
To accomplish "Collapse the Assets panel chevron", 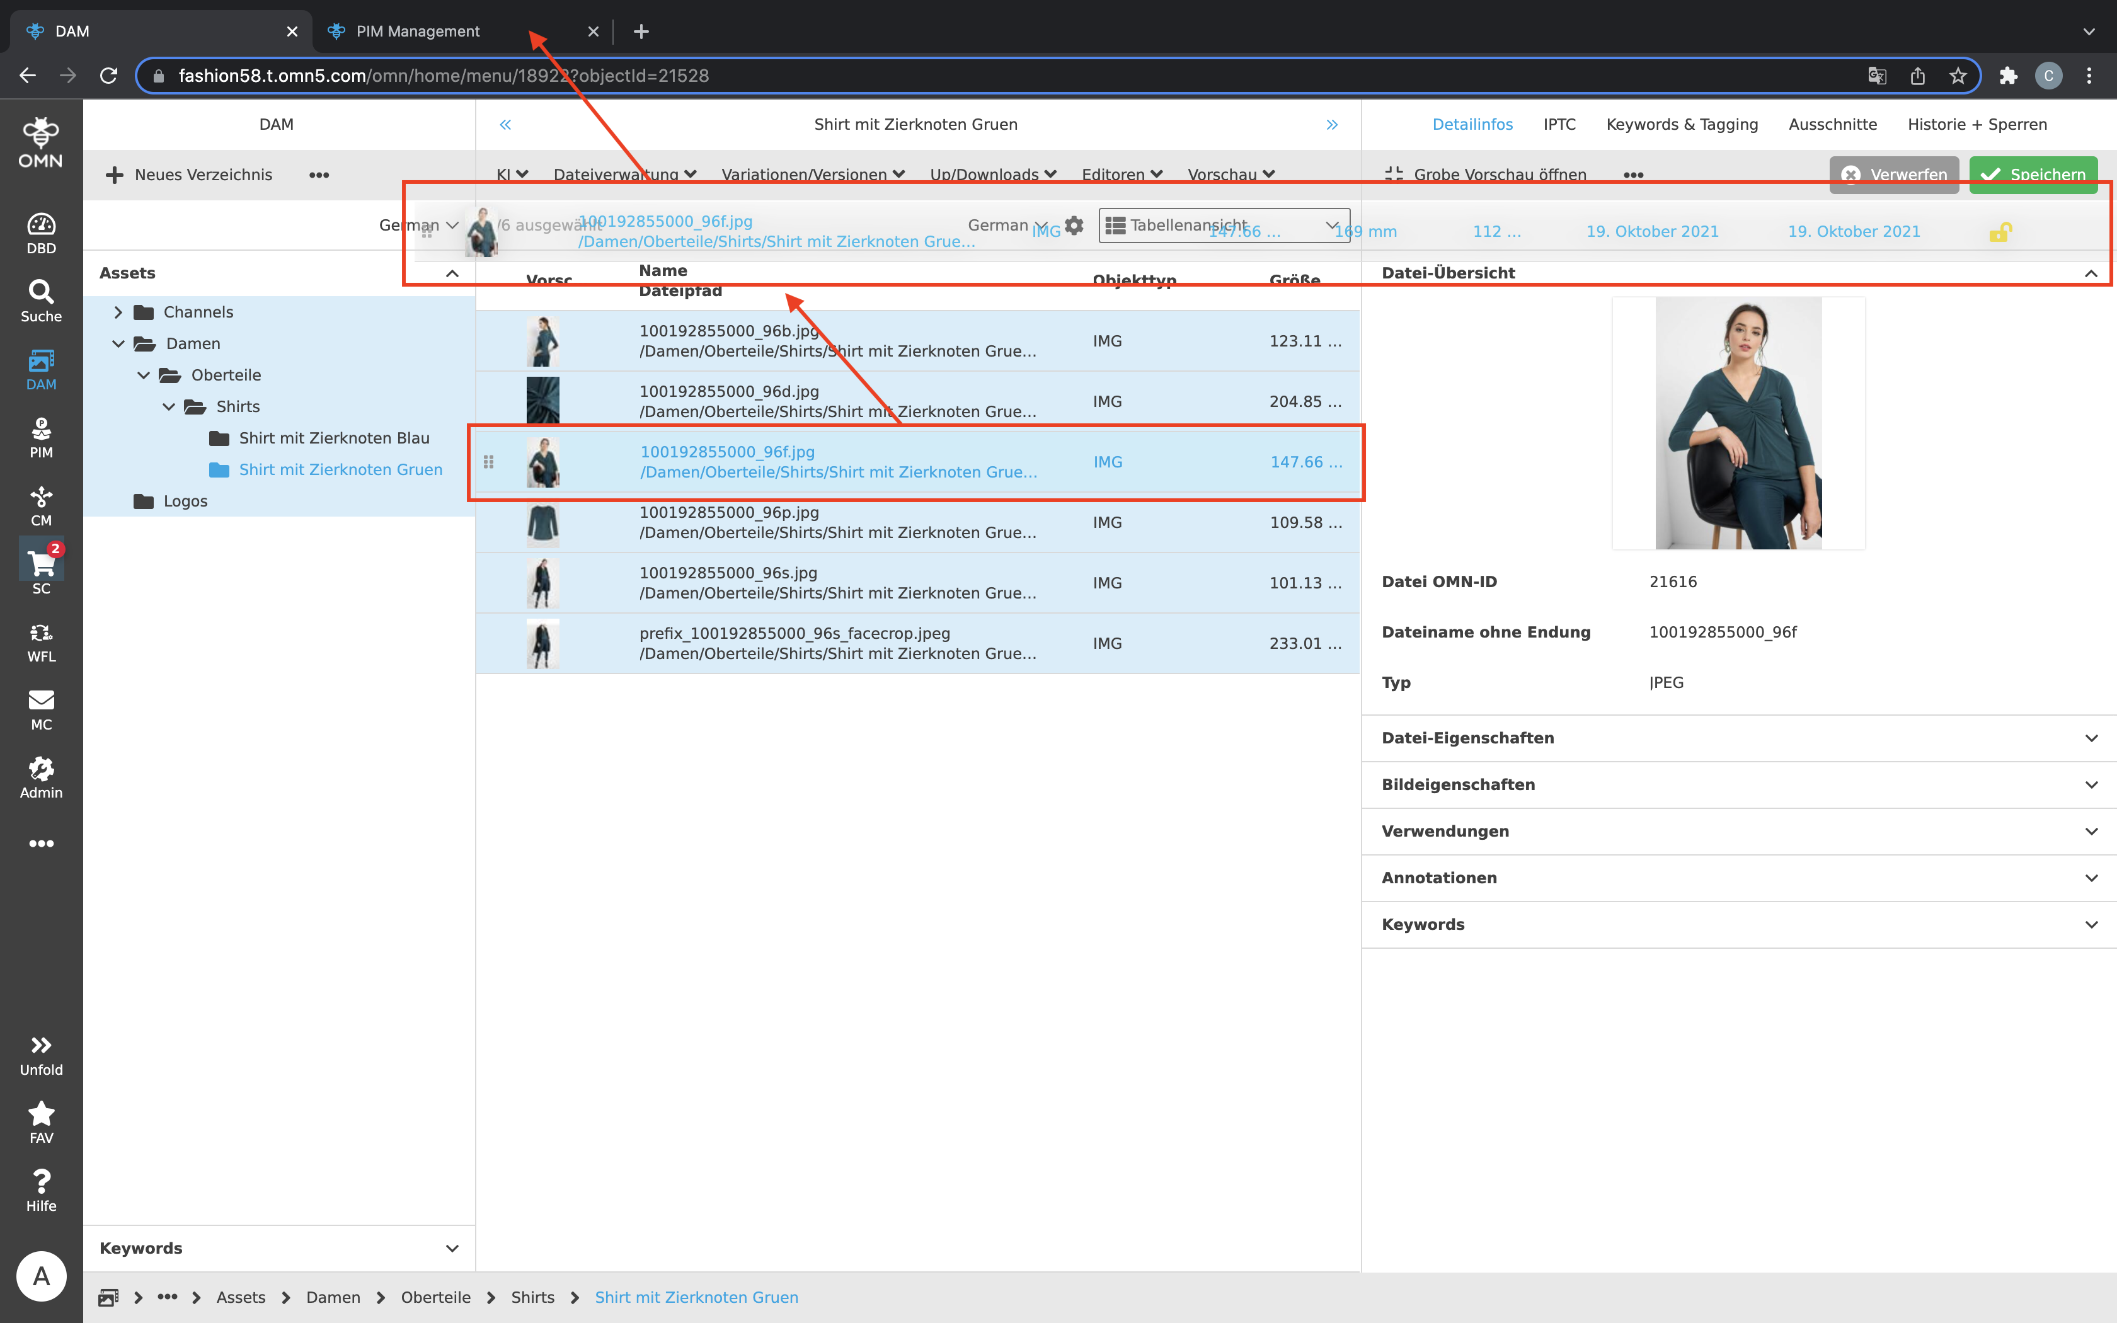I will click(x=452, y=273).
